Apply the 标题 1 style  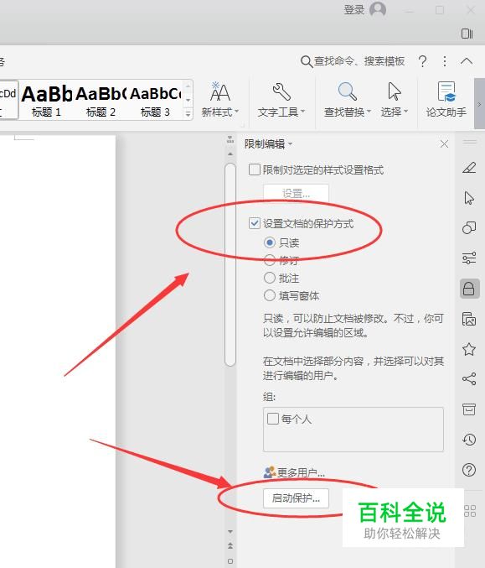46,100
